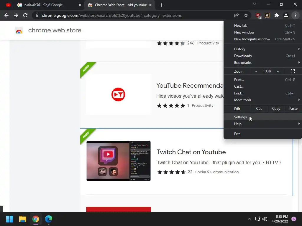
Task: Click Copy in the Edit row
Action: coord(276,109)
